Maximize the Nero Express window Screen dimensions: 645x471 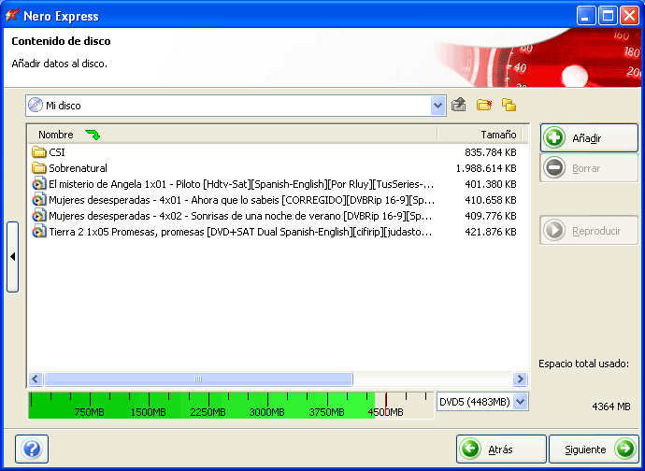point(608,16)
